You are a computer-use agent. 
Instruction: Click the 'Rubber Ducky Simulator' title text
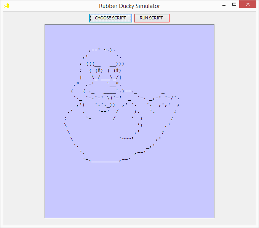pos(129,6)
